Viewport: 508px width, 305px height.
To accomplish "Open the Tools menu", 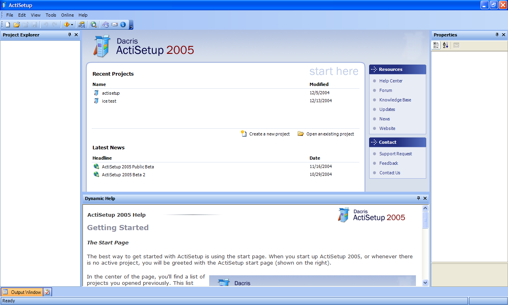I will click(51, 15).
